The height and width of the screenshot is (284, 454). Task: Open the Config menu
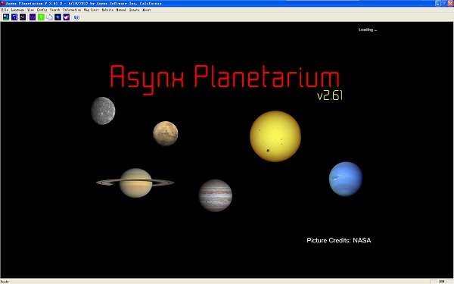(42, 10)
